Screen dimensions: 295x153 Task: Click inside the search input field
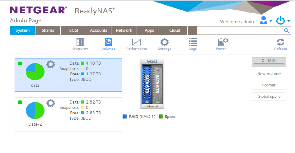pos(240,30)
